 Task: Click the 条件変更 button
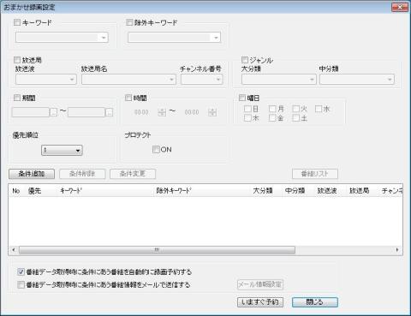(x=133, y=174)
